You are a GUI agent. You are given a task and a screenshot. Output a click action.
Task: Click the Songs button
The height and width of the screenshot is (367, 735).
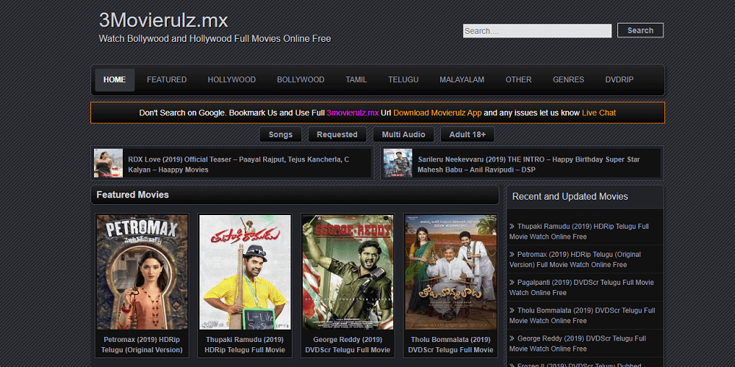point(280,134)
